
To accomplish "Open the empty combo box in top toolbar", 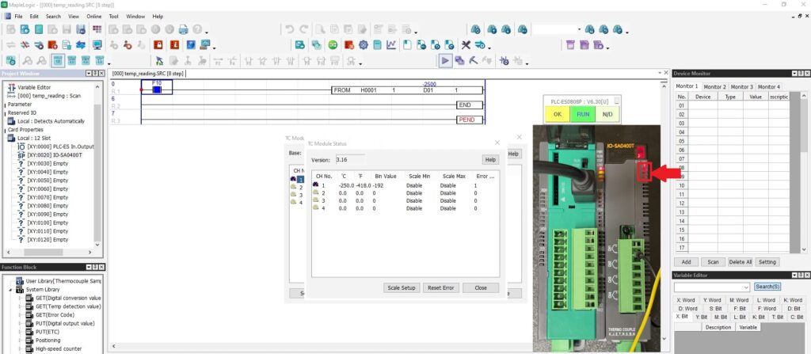I will tap(579, 29).
